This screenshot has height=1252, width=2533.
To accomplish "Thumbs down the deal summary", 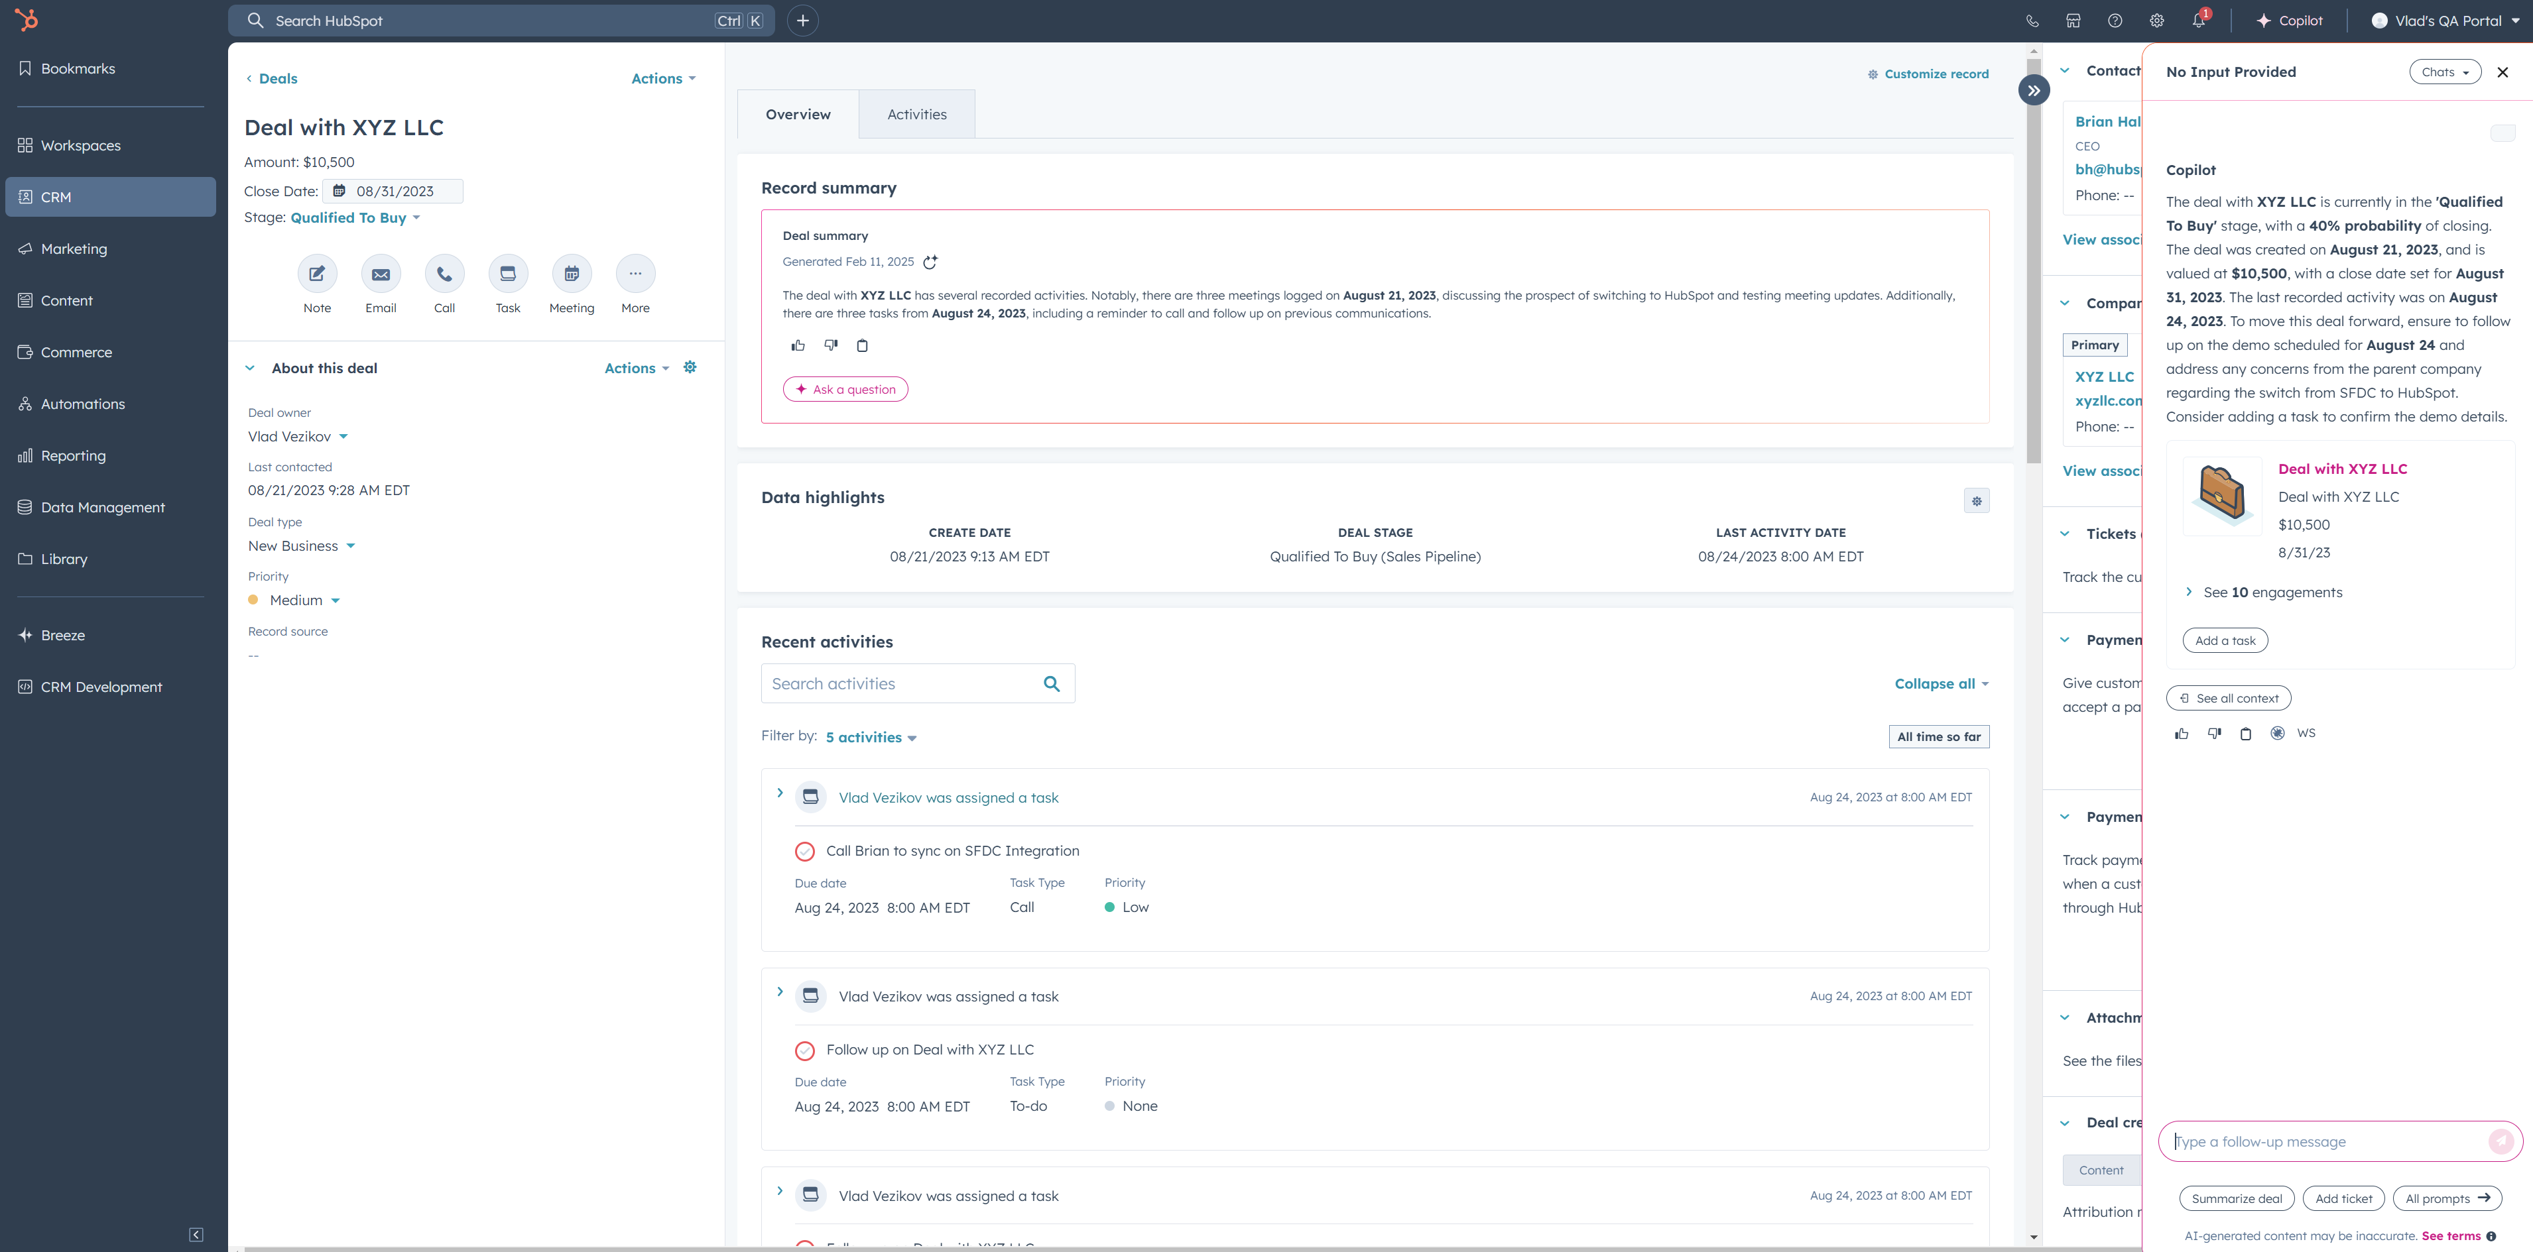I will click(x=830, y=345).
